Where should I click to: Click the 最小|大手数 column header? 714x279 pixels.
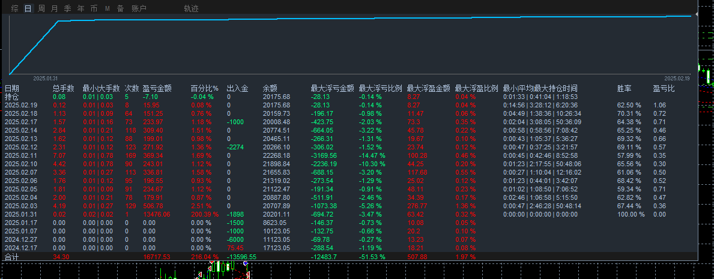coord(101,89)
